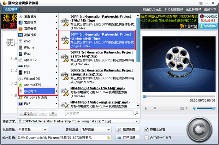
Task: Select Apple TV category
Action: tap(38, 60)
